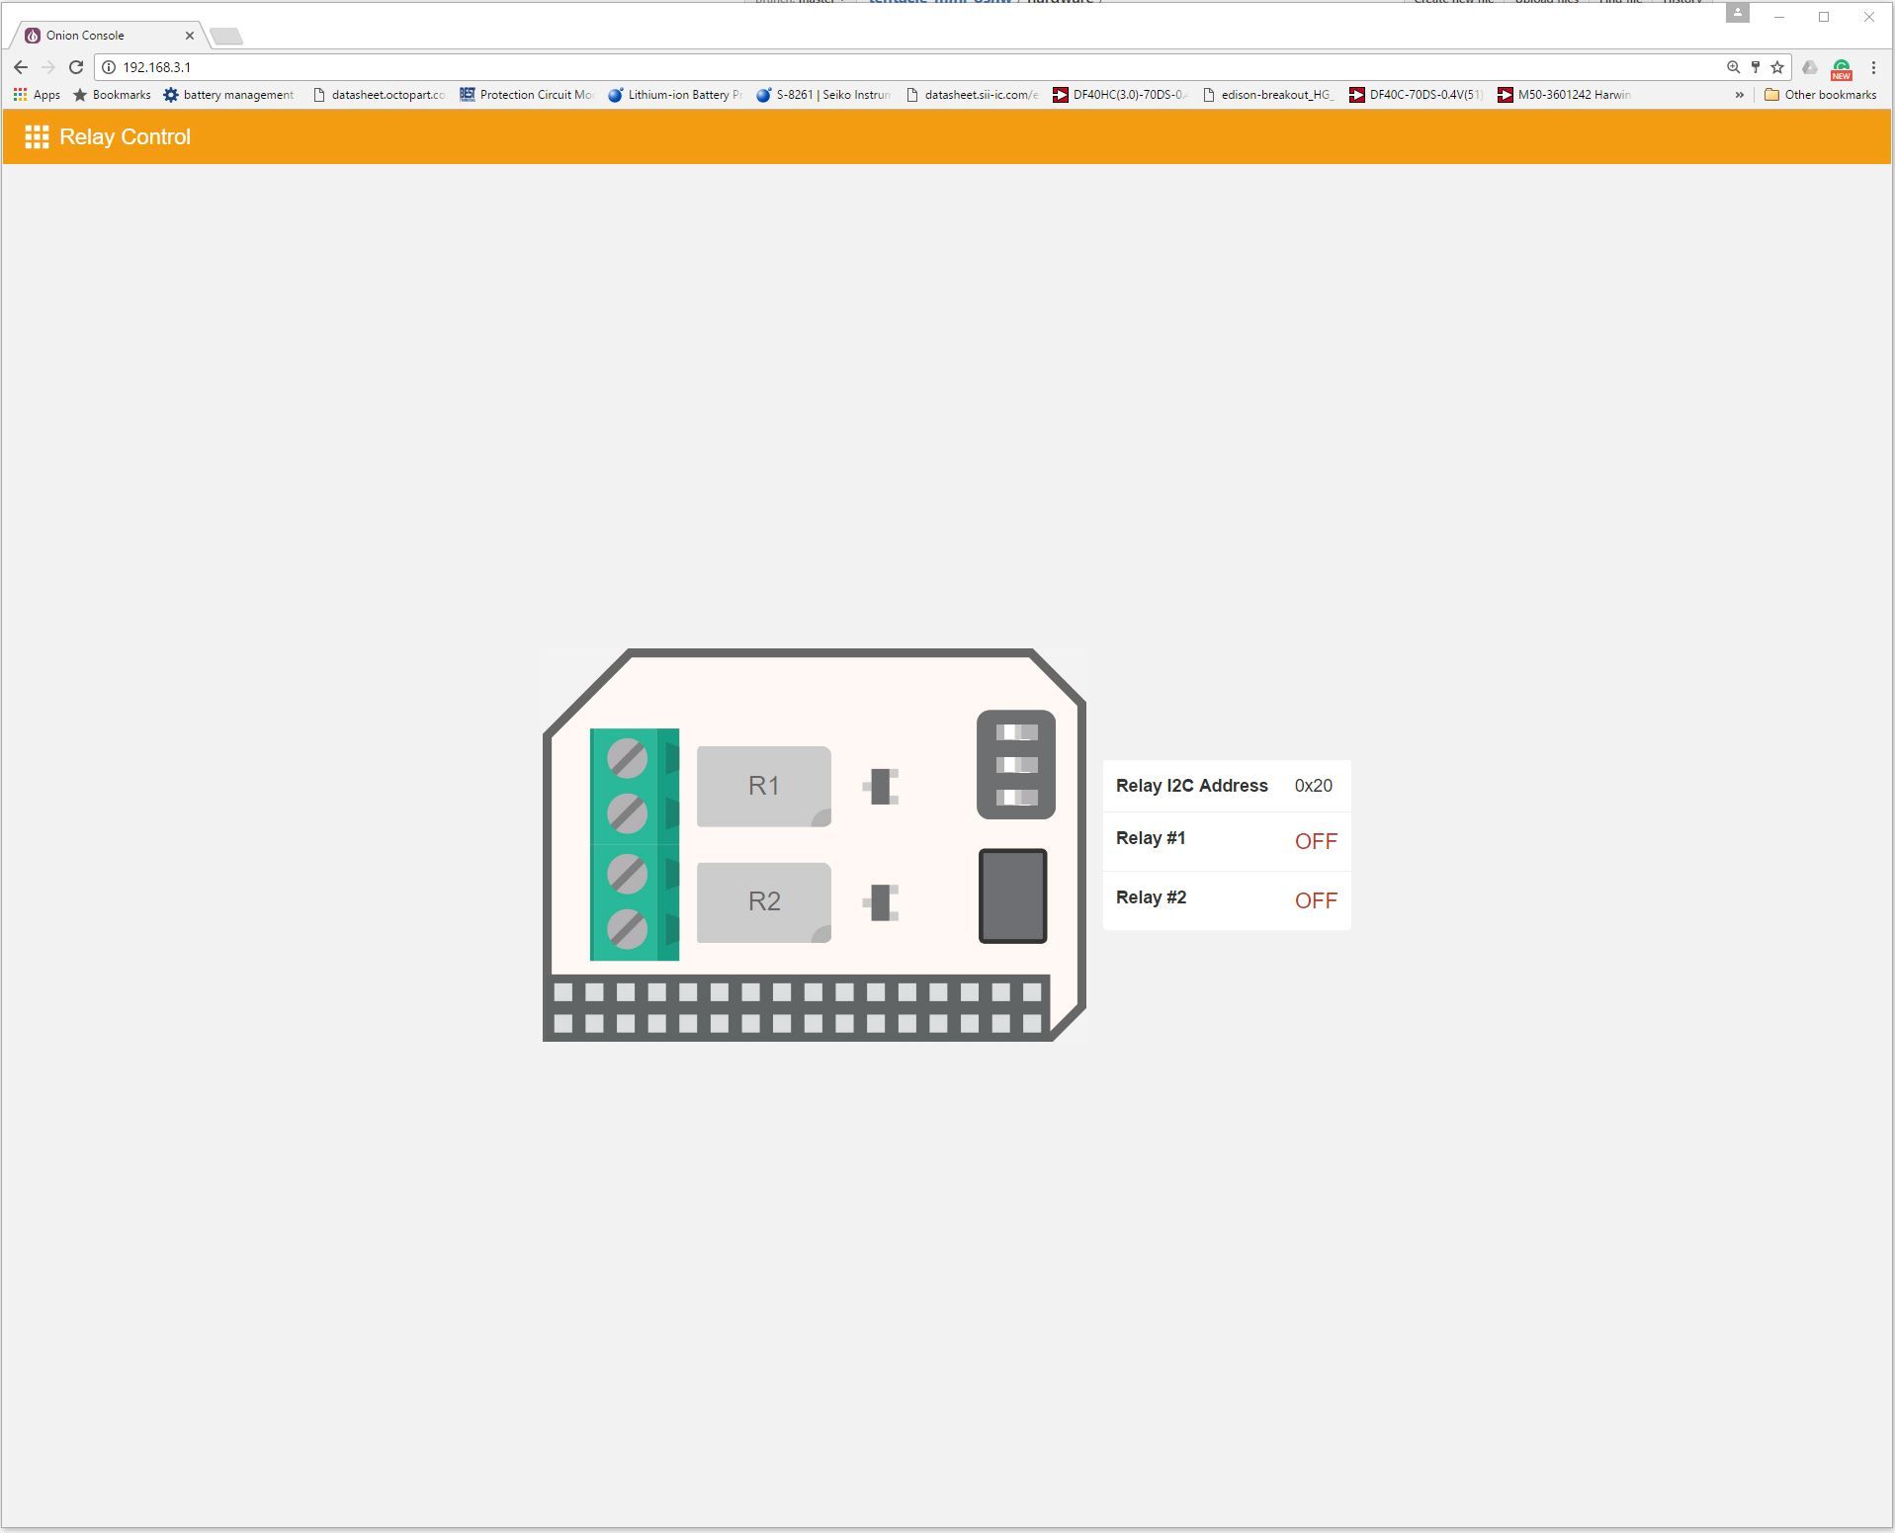This screenshot has height=1533, width=1895.
Task: Open the Relay Control apps grid menu
Action: pos(37,136)
